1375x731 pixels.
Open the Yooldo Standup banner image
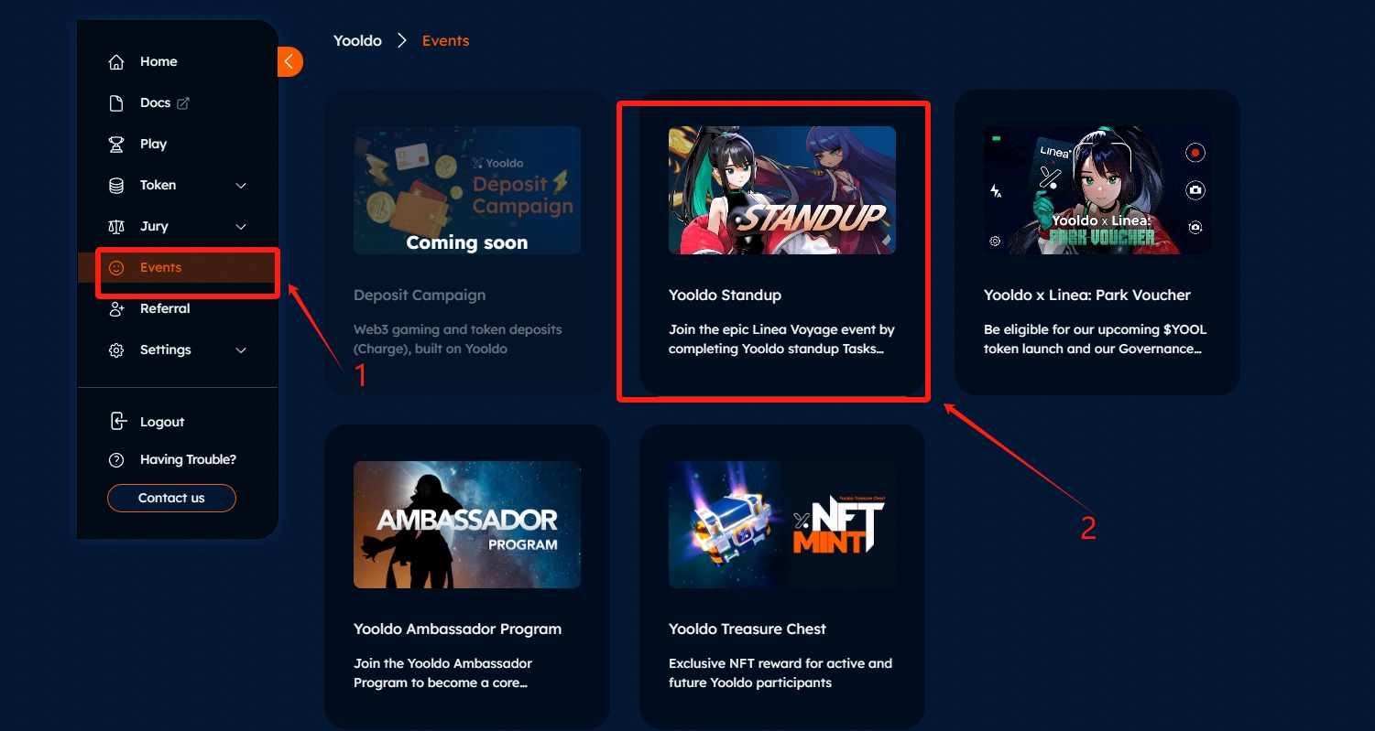(x=781, y=190)
